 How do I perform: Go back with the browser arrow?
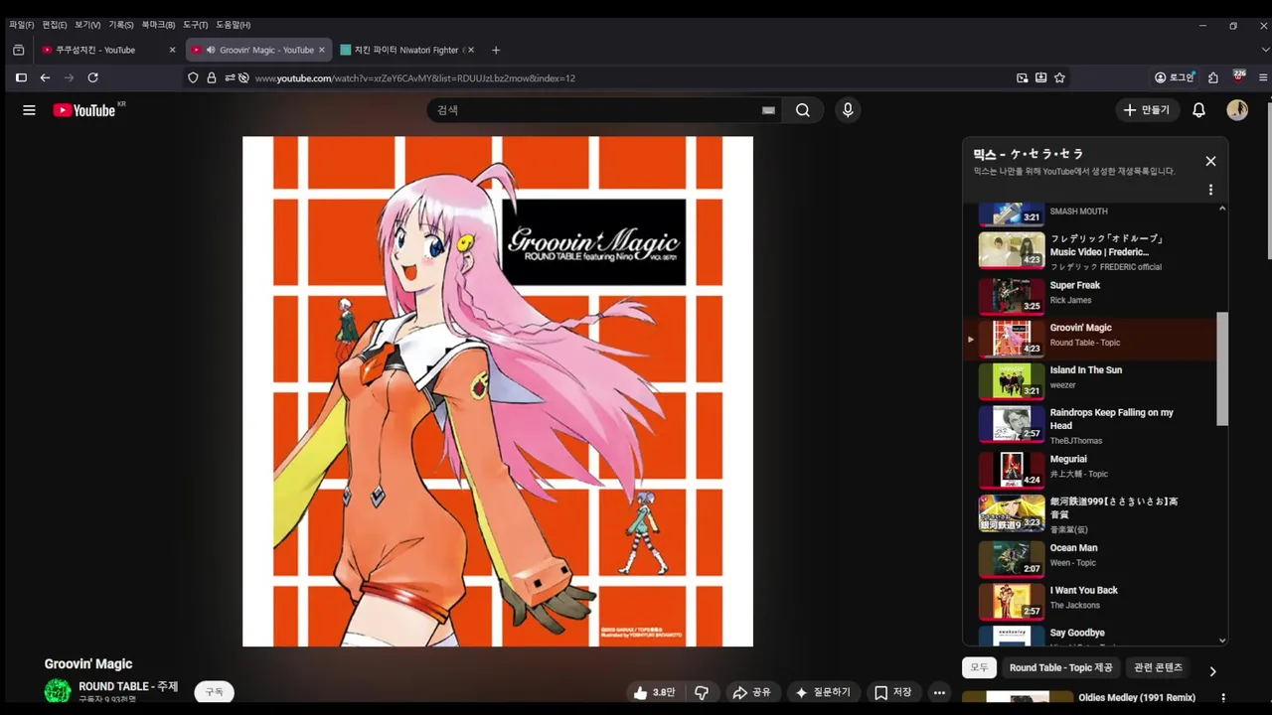(45, 77)
